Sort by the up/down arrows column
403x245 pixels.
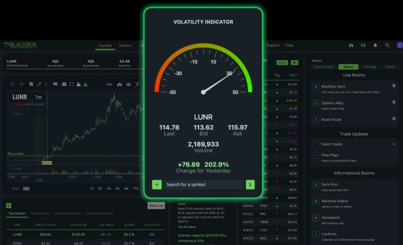[x=277, y=75]
